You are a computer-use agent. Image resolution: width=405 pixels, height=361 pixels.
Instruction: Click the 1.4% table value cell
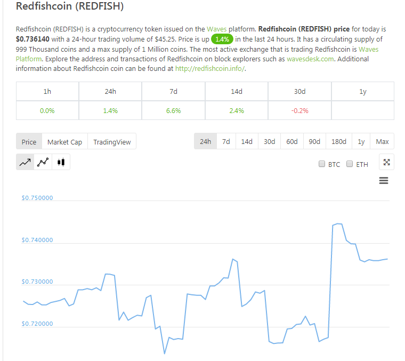click(110, 110)
